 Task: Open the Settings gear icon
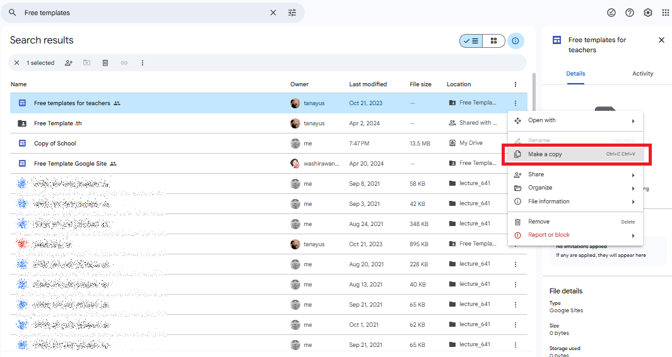pyautogui.click(x=647, y=13)
